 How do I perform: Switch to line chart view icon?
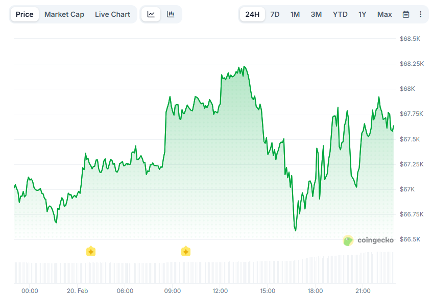click(151, 14)
